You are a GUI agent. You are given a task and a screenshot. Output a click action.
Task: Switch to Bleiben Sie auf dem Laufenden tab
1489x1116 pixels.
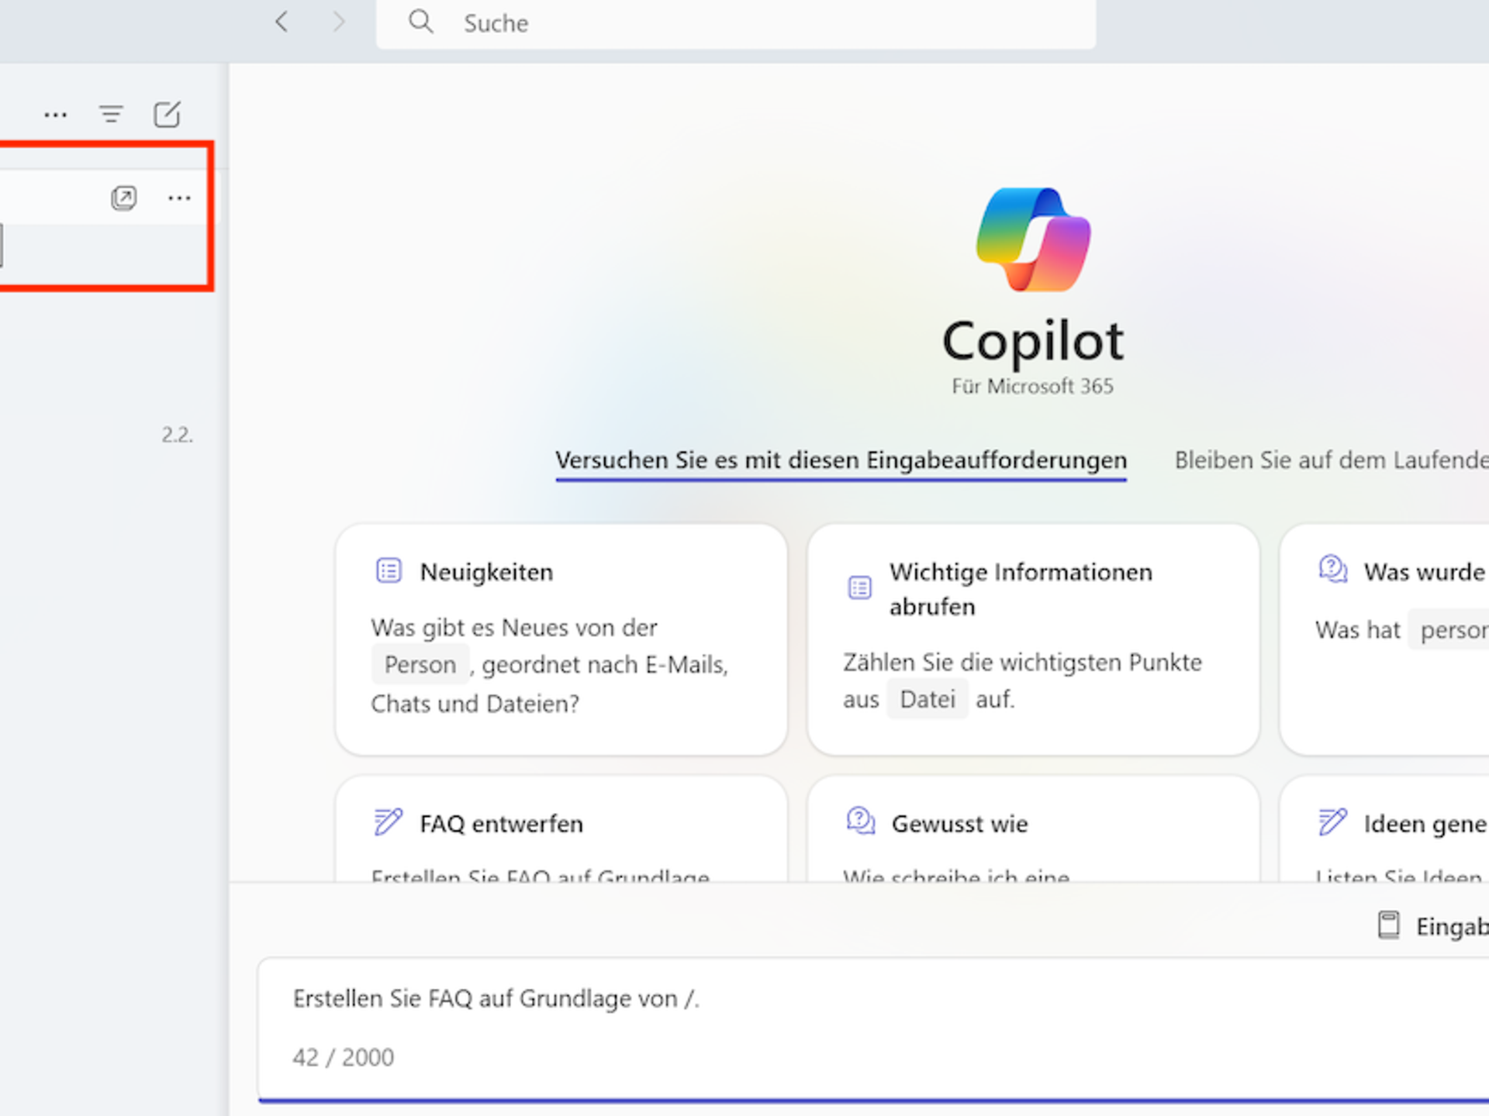1330,460
